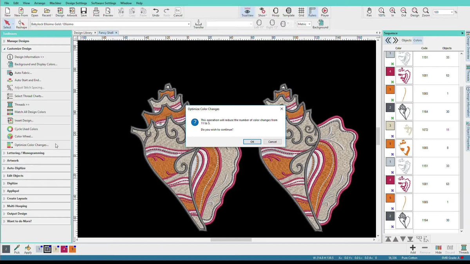
Task: Click the Design toolbar icon beside Recent
Action: click(x=60, y=12)
